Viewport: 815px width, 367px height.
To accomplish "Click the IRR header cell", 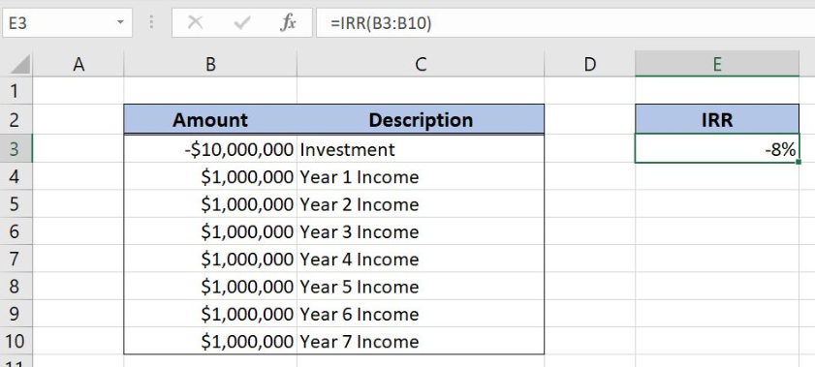I will tap(717, 119).
